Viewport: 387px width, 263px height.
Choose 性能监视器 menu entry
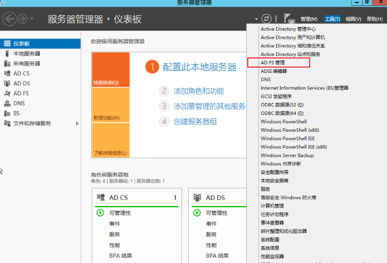pos(272,256)
